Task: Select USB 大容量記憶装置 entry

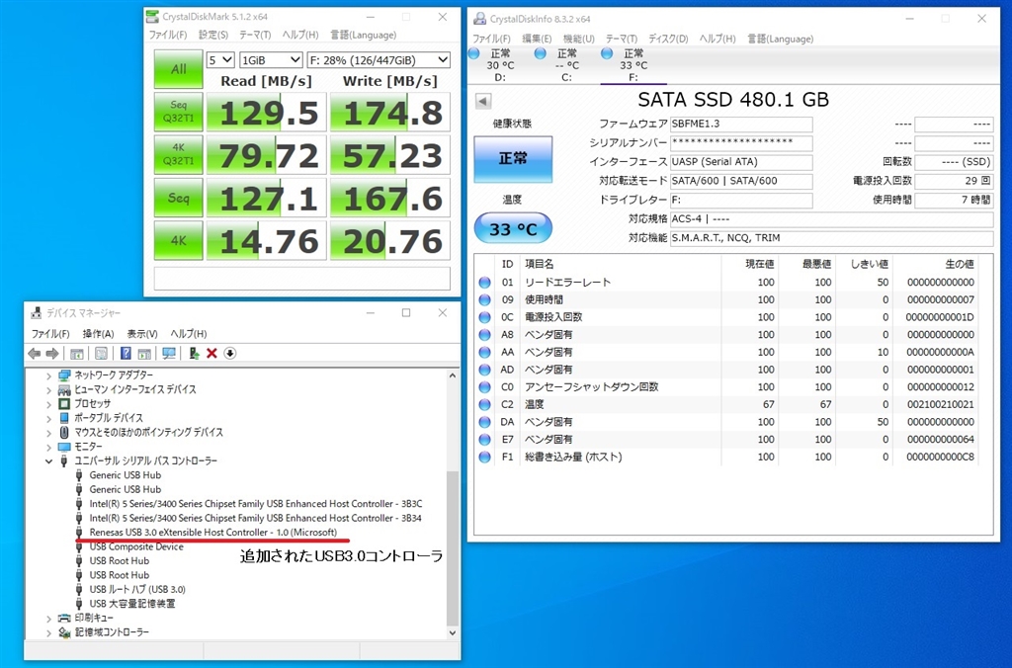Action: point(132,604)
